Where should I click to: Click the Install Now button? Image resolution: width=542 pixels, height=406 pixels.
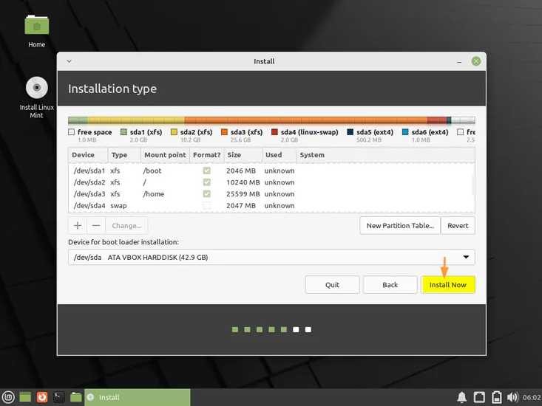tap(448, 285)
